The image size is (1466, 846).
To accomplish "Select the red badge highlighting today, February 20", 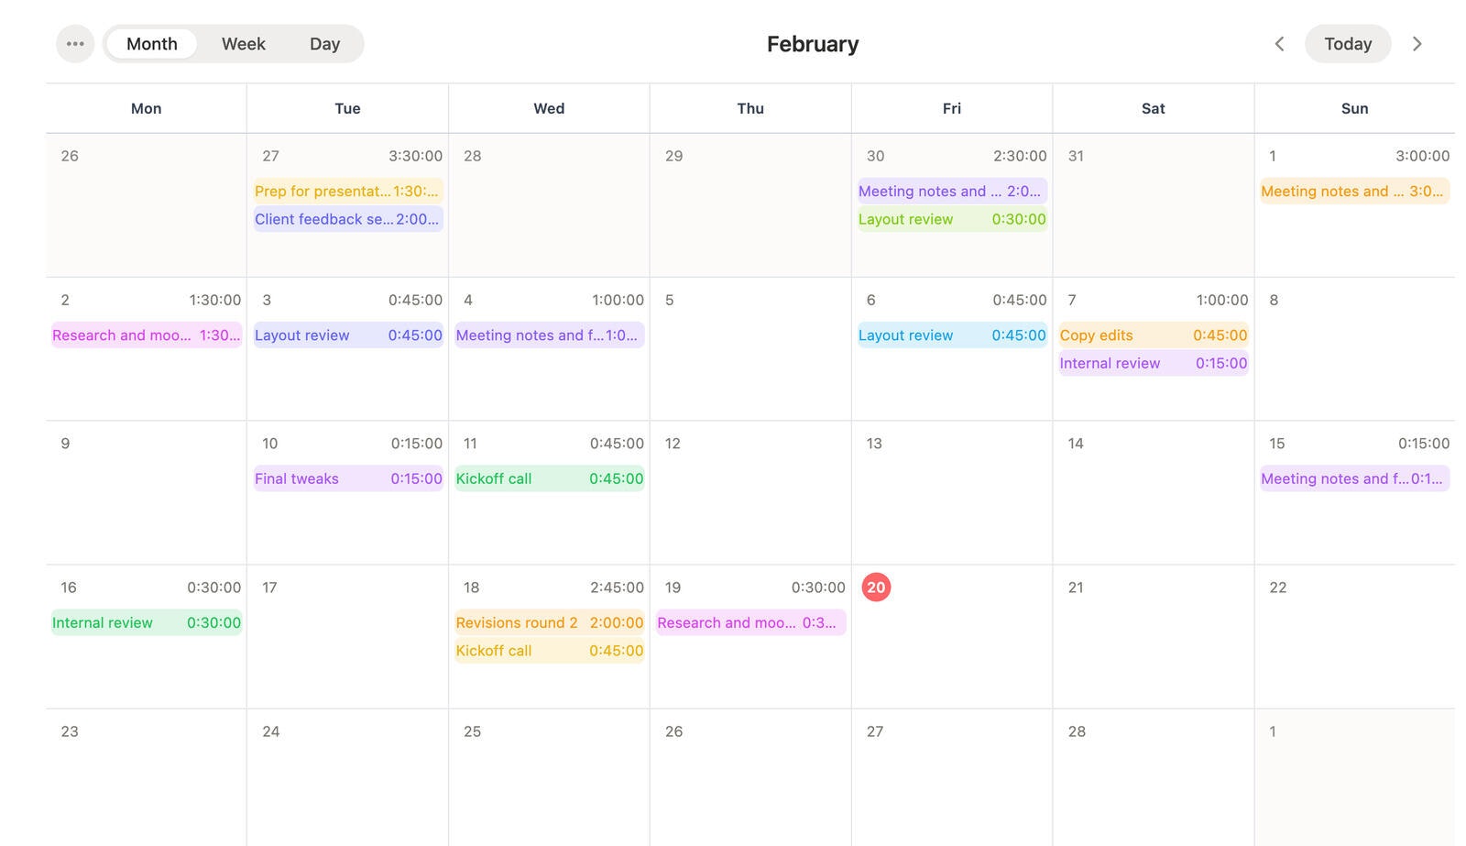I will [876, 587].
